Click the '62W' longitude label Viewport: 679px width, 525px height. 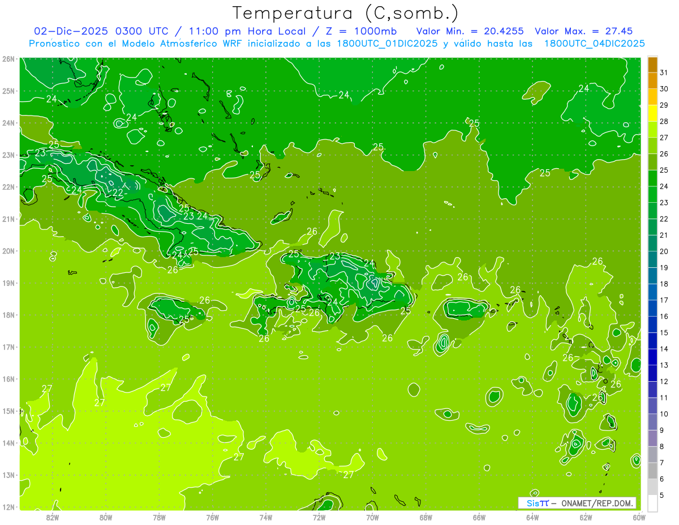[586, 517]
